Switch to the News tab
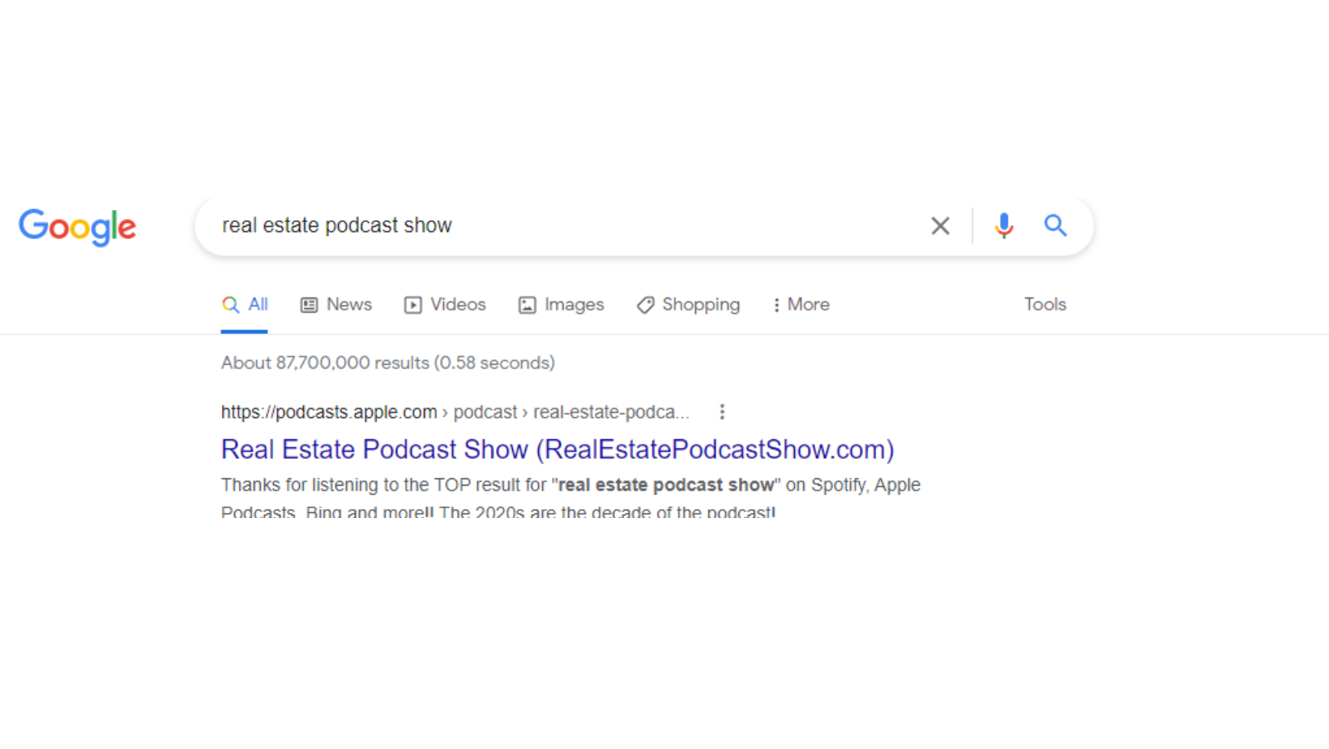1329x749 pixels. pyautogui.click(x=336, y=305)
